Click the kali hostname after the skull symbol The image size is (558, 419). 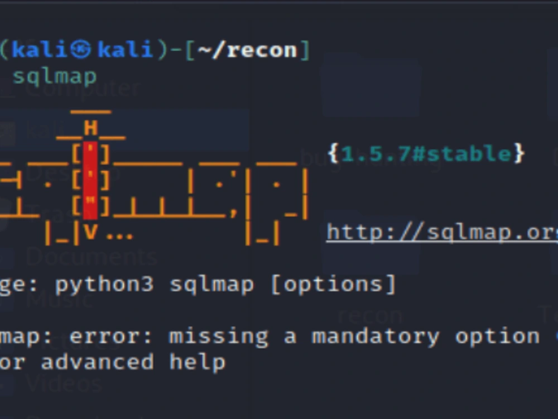tap(125, 50)
